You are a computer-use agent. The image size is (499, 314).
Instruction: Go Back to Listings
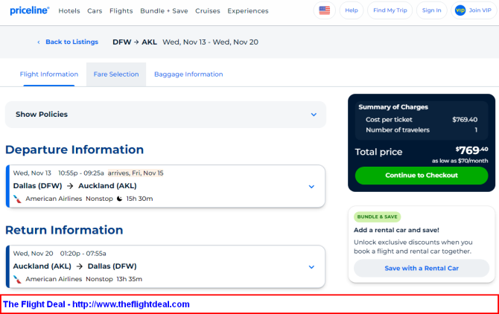tap(71, 42)
